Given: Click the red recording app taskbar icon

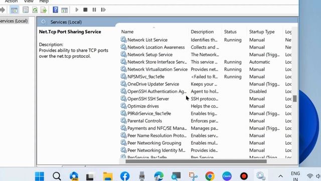Looking at the screenshot, I should [244, 176].
